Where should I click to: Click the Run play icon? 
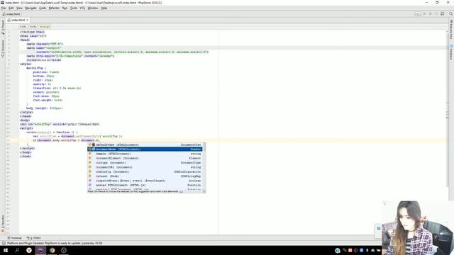coord(424,14)
